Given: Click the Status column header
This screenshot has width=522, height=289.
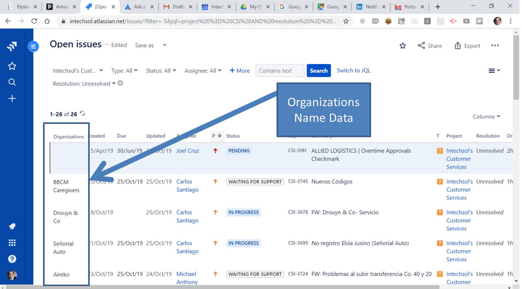Looking at the screenshot, I should pyautogui.click(x=233, y=136).
